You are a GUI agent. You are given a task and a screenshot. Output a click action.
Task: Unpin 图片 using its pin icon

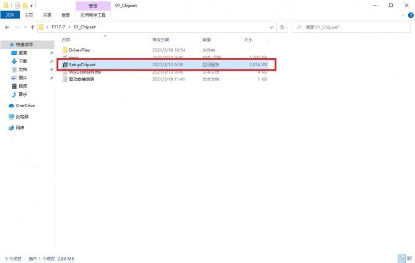pyautogui.click(x=51, y=78)
